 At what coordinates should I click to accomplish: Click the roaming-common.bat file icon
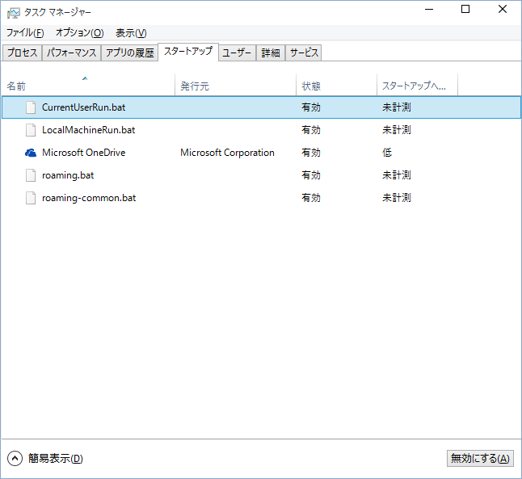coord(31,198)
